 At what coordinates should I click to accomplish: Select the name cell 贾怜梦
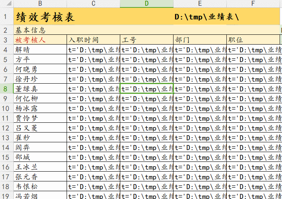40,118
